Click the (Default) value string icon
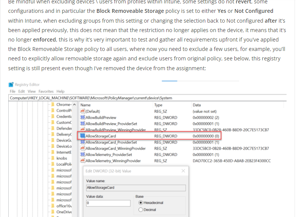 82,111
